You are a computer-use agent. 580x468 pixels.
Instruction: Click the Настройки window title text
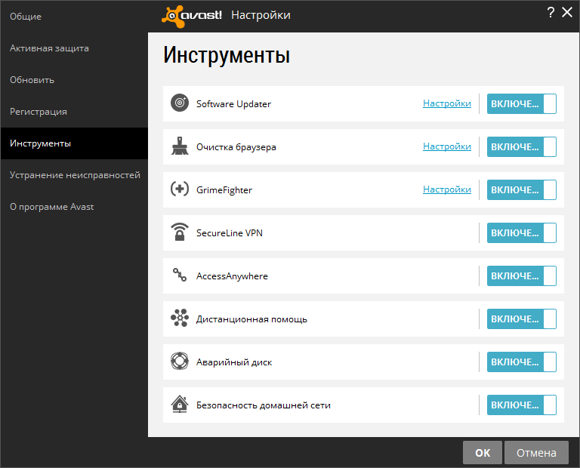click(261, 15)
